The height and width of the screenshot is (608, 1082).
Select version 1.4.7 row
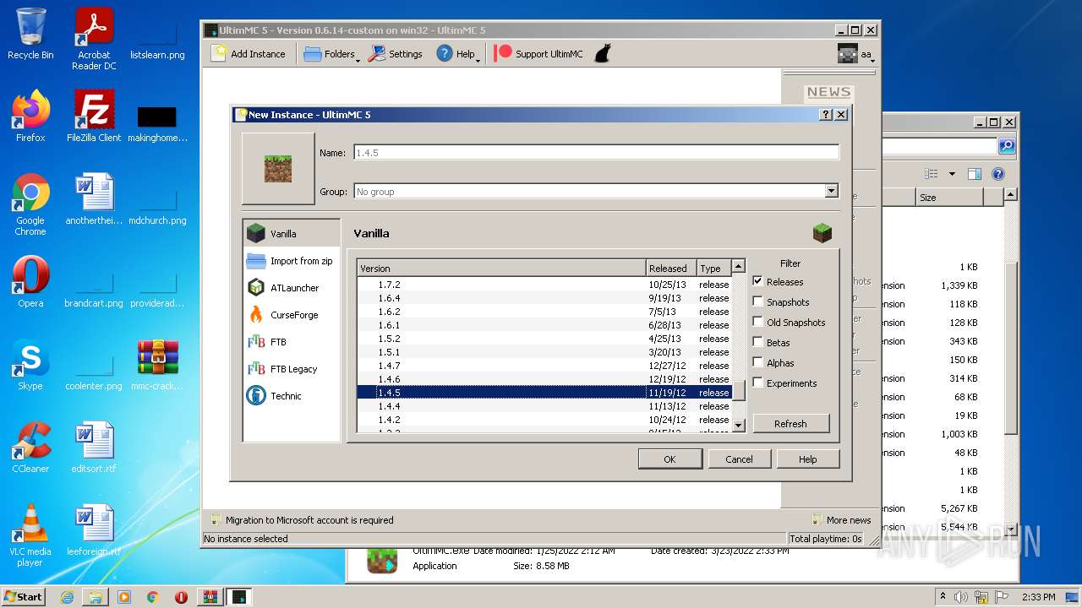(x=544, y=366)
